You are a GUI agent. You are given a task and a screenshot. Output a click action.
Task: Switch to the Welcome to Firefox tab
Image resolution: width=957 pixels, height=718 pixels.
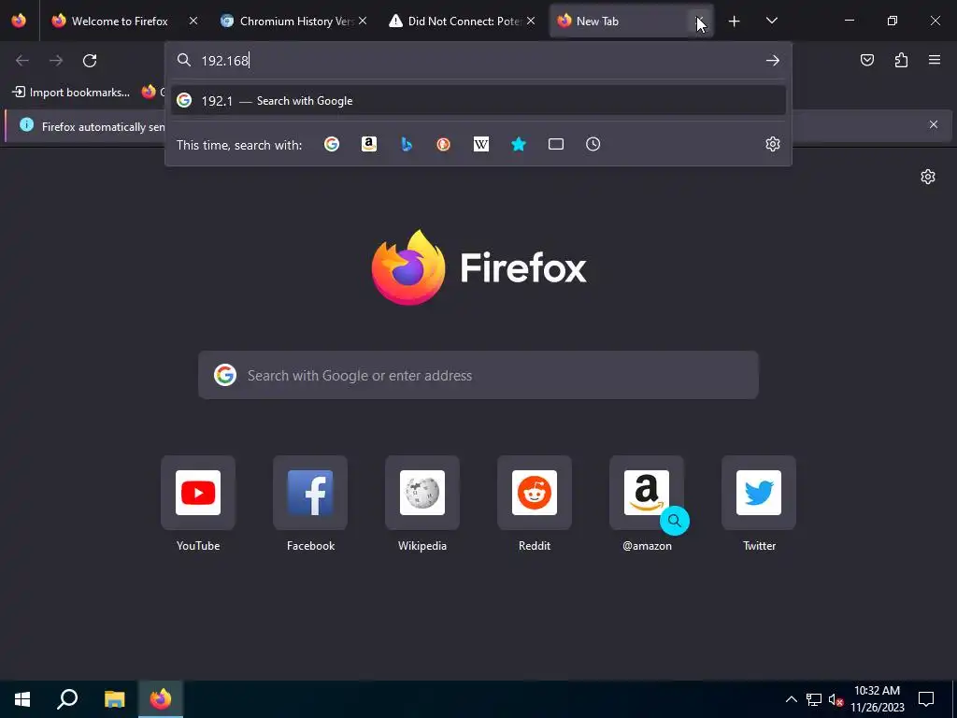tap(119, 22)
